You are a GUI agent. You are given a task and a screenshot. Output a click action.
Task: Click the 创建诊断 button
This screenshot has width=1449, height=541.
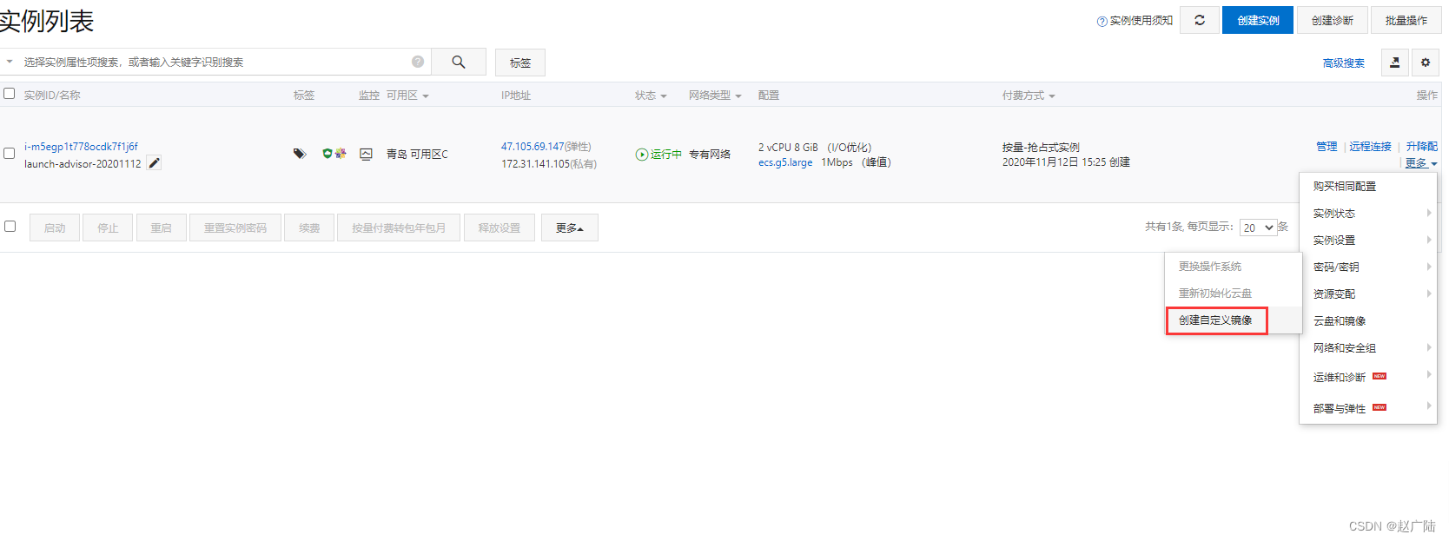click(x=1333, y=20)
